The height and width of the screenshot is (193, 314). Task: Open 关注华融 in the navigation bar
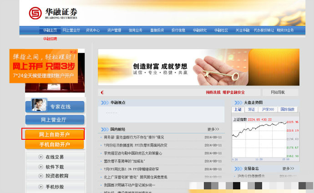[x=242, y=30]
